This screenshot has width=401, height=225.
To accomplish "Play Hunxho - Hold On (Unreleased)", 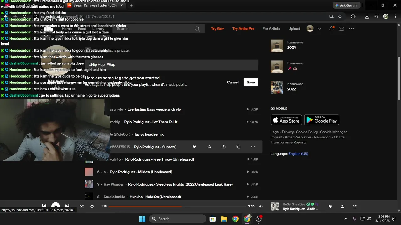I will click(x=155, y=197).
